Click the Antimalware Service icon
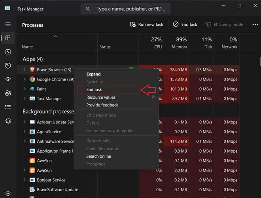This screenshot has height=198, width=261. pyautogui.click(x=32, y=141)
